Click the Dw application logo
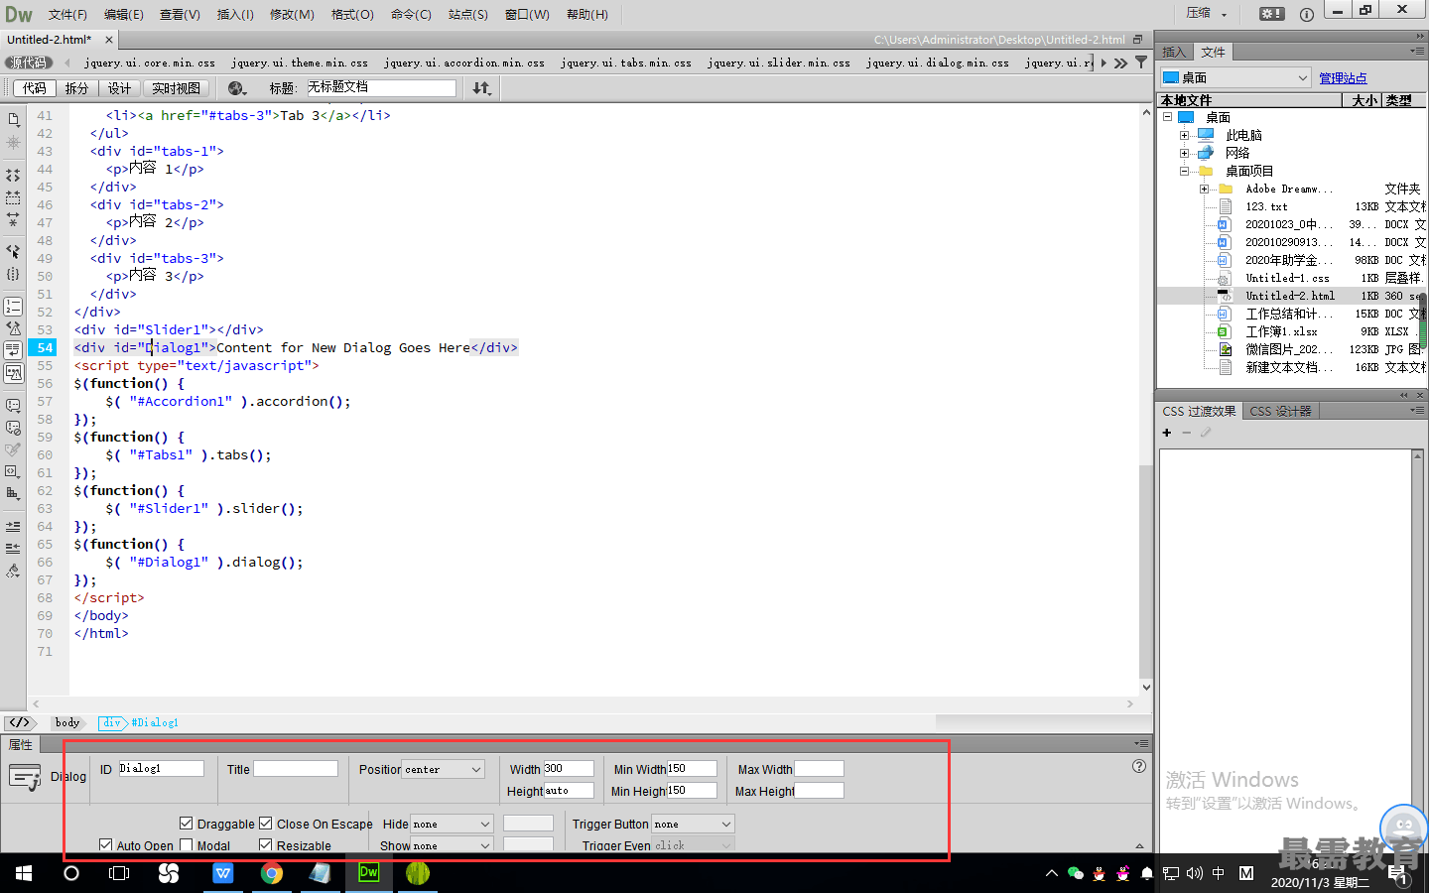Viewport: 1429px width, 893px height. [19, 14]
